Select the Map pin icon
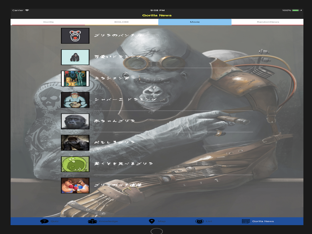Image resolution: width=312 pixels, height=234 pixels. pos(152,221)
